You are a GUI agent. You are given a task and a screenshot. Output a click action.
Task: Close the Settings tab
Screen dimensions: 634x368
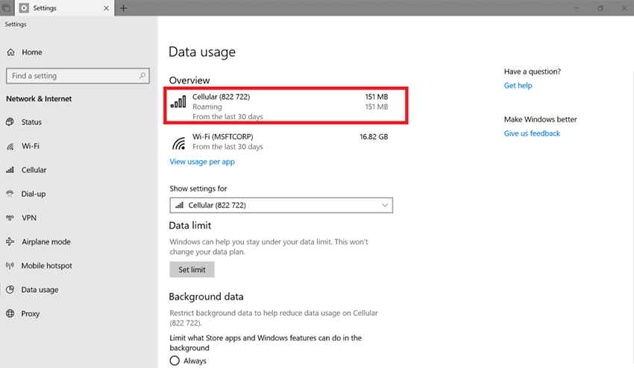(106, 8)
